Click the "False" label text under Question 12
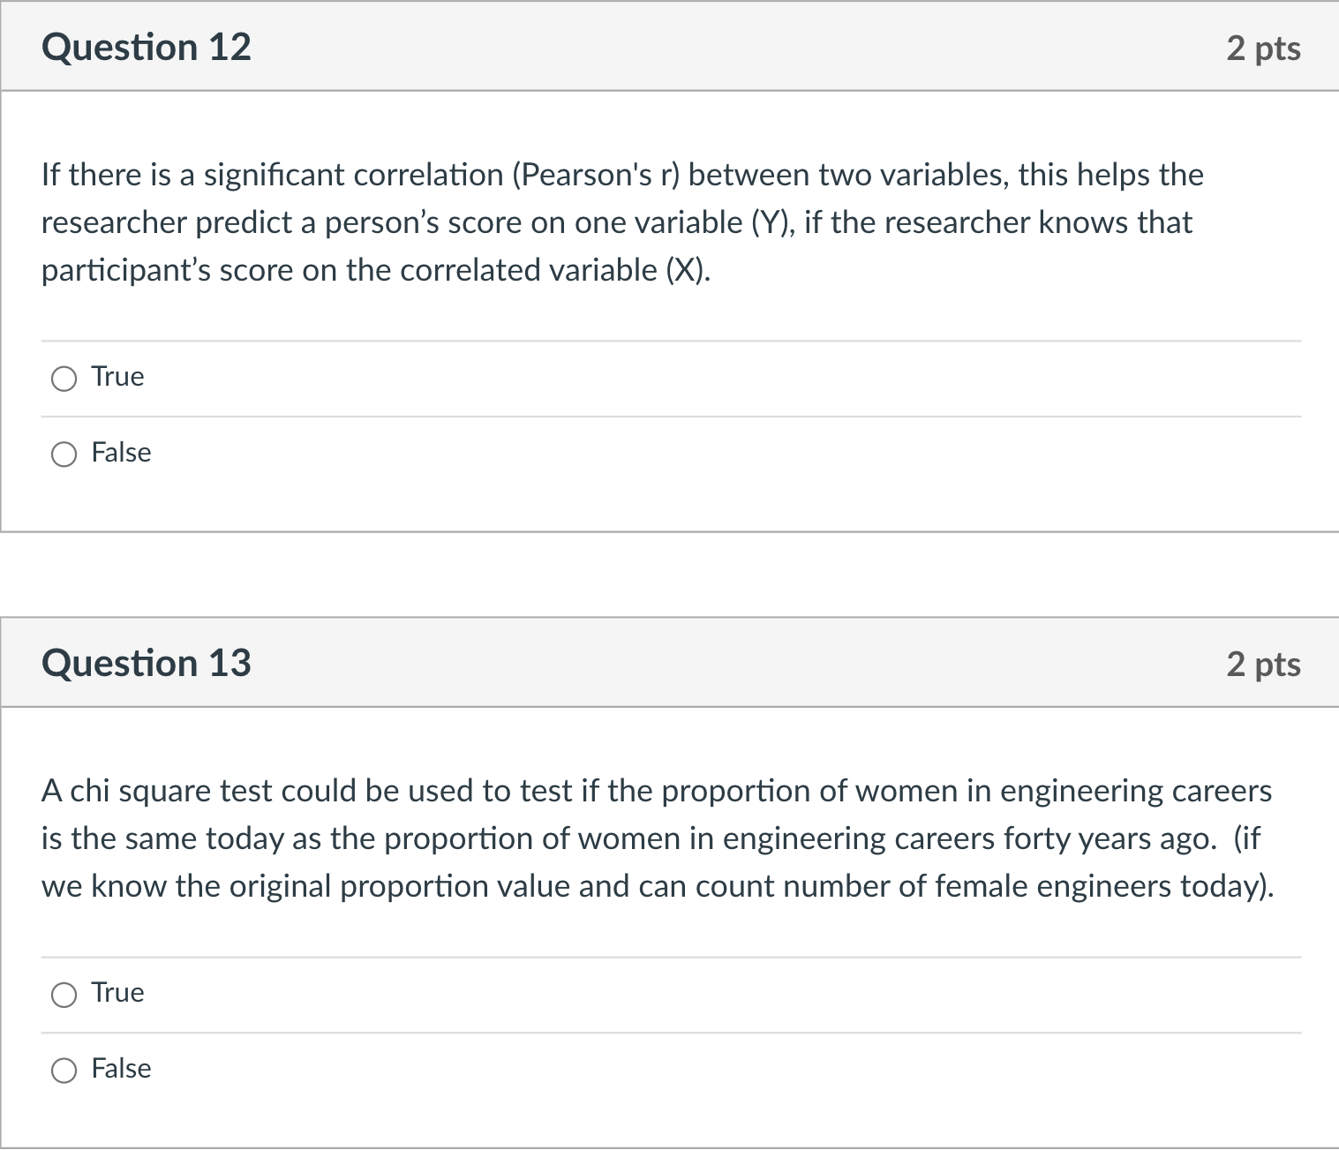 click(x=121, y=453)
